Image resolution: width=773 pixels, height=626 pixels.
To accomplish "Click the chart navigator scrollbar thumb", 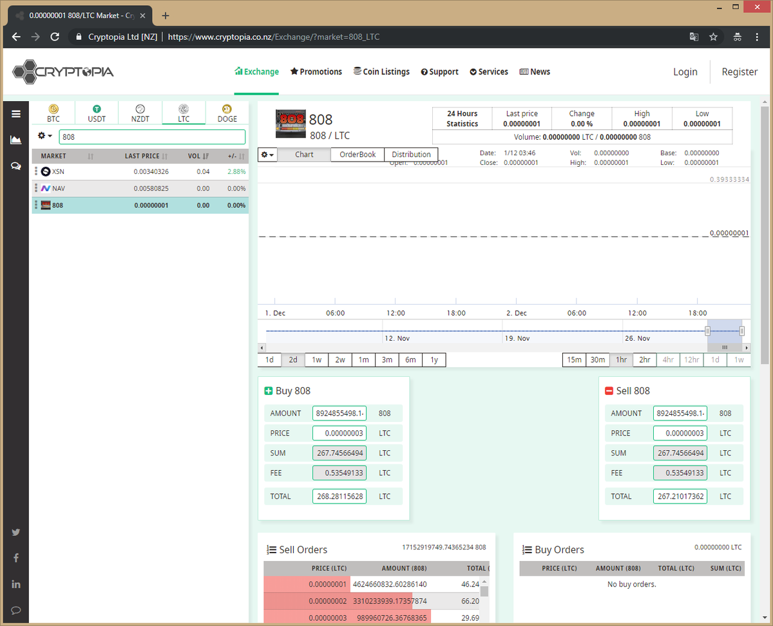I will (x=725, y=348).
